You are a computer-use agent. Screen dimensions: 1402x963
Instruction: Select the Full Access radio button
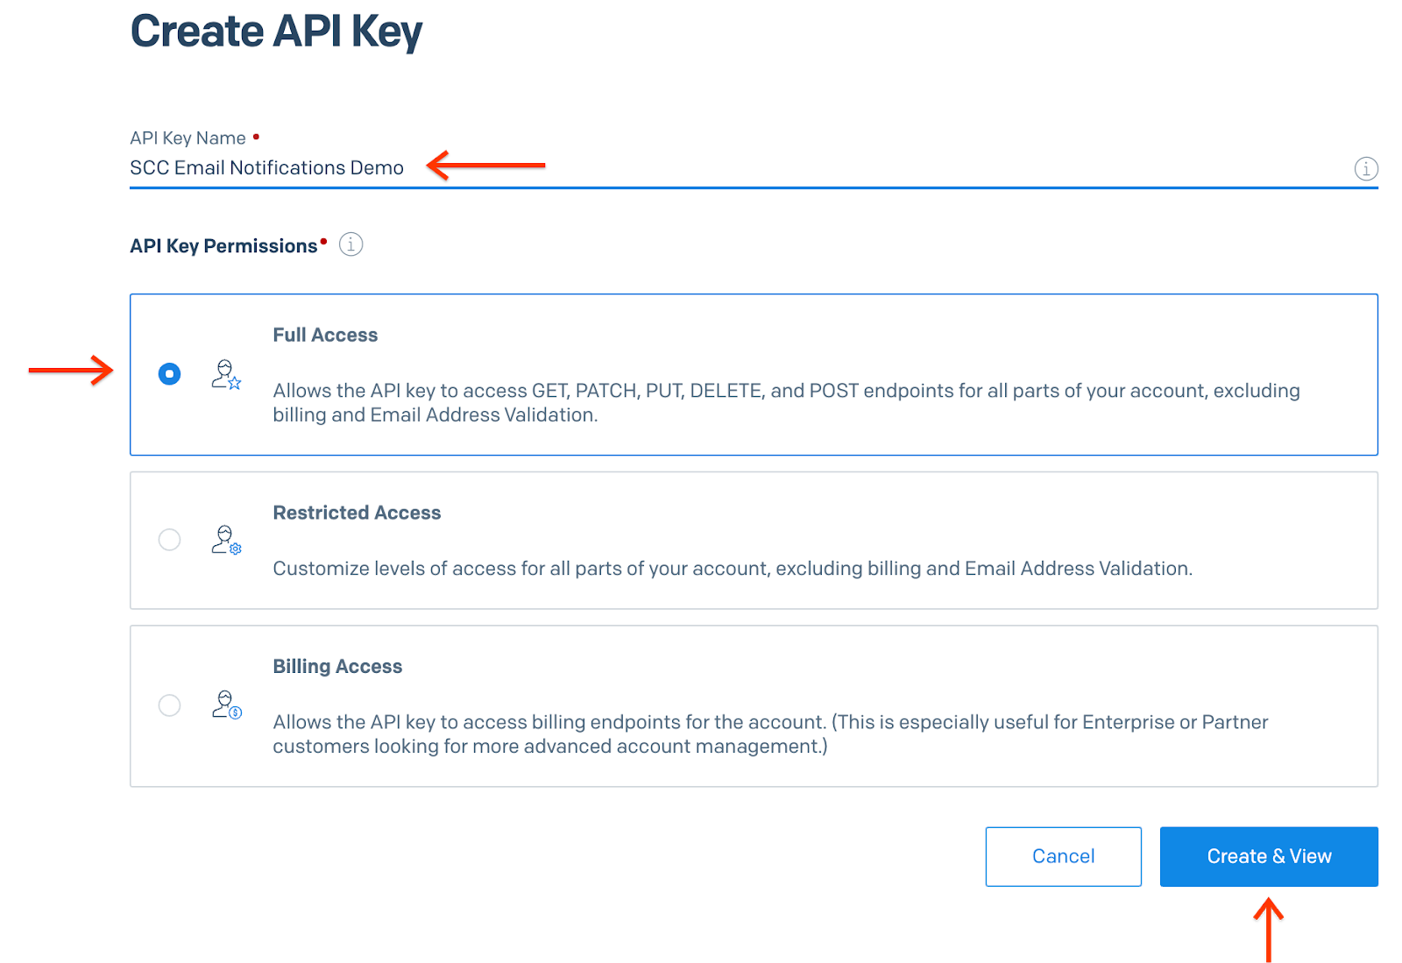pyautogui.click(x=169, y=373)
